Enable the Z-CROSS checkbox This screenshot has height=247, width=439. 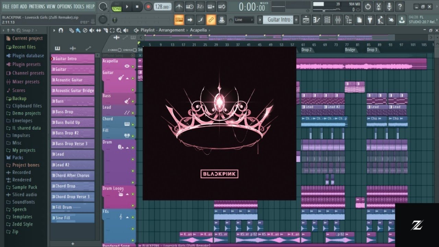tap(119, 50)
